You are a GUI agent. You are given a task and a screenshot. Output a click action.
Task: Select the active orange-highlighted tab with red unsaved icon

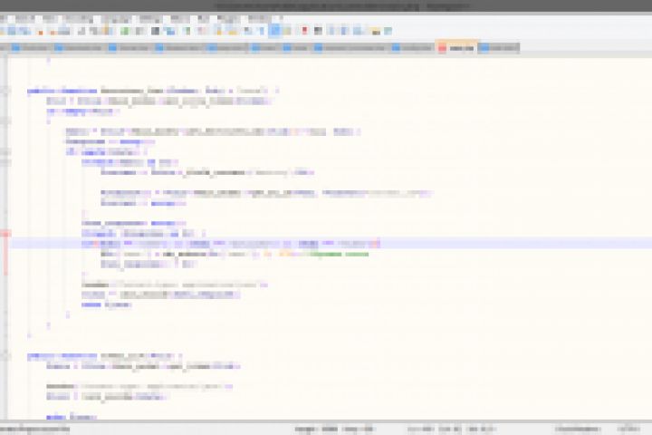coord(456,47)
